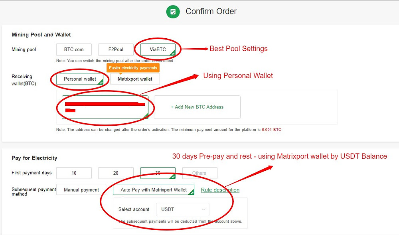Click the Pay for Electricity heading
The height and width of the screenshot is (235, 399).
[x=34, y=158]
